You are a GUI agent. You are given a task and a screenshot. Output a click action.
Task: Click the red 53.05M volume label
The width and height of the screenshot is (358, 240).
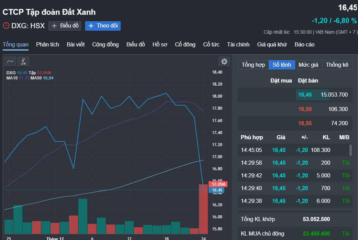coord(218,184)
